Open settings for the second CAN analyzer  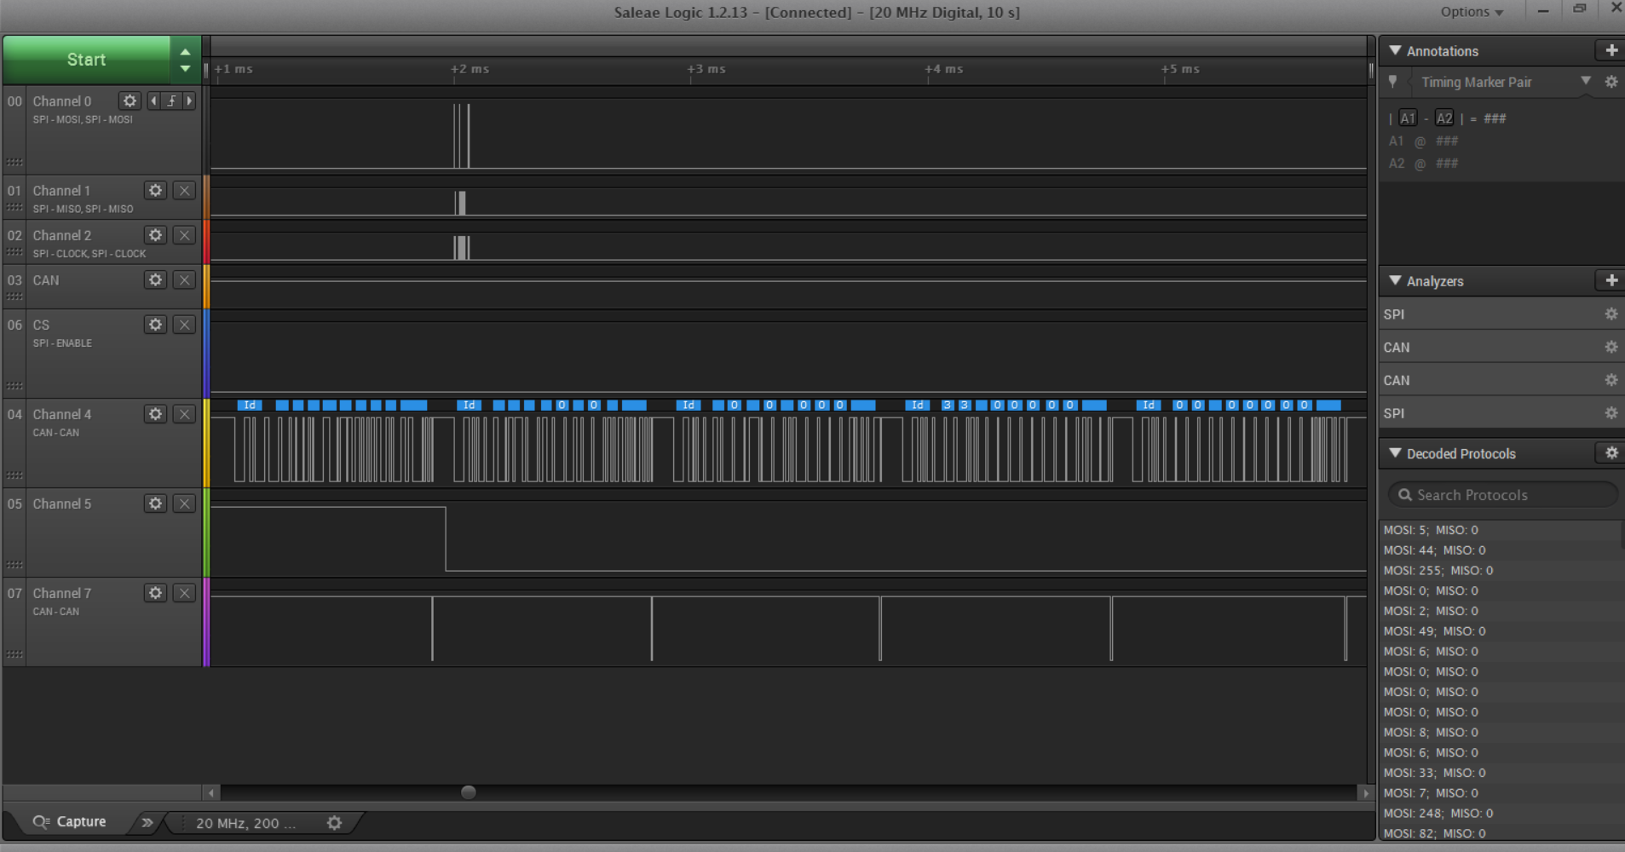point(1611,380)
